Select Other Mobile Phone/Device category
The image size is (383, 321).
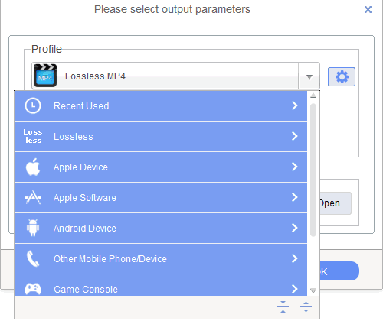click(161, 258)
